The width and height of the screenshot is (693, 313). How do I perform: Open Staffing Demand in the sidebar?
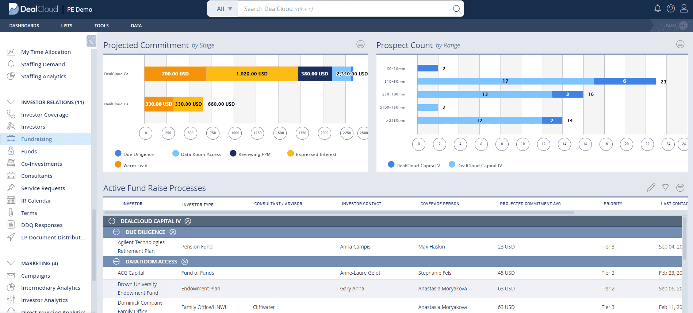click(x=43, y=64)
